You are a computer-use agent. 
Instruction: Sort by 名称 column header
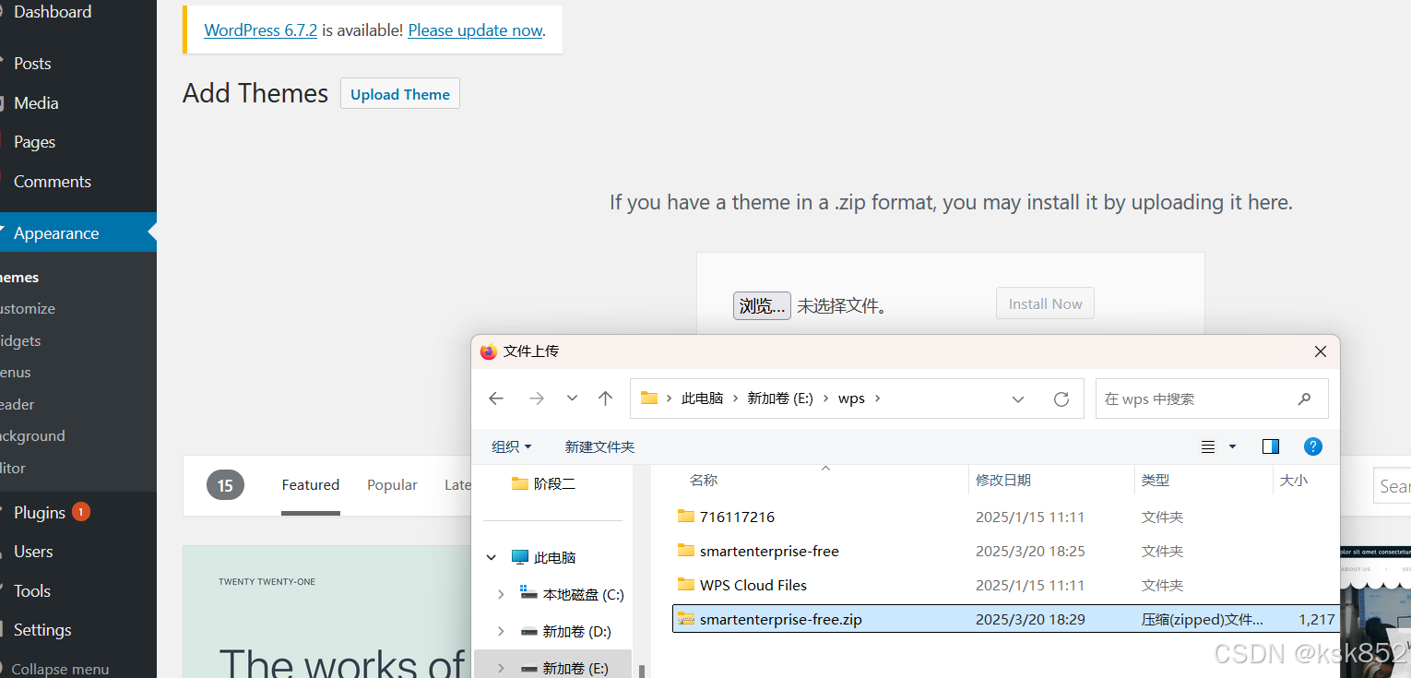[x=704, y=480]
